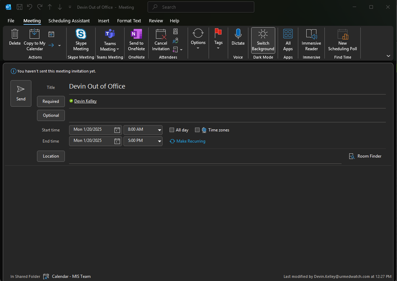The width and height of the screenshot is (397, 281).
Task: Click the Skype Meeting icon
Action: [x=81, y=34]
